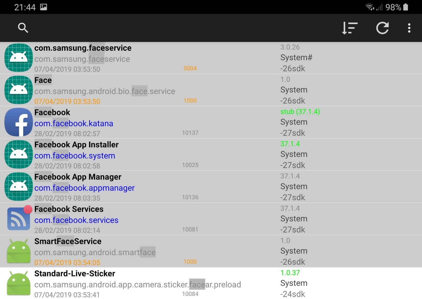Select the SmartFaceService name

click(68, 241)
